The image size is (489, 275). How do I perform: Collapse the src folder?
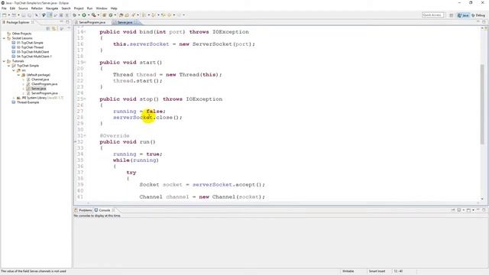pos(14,70)
